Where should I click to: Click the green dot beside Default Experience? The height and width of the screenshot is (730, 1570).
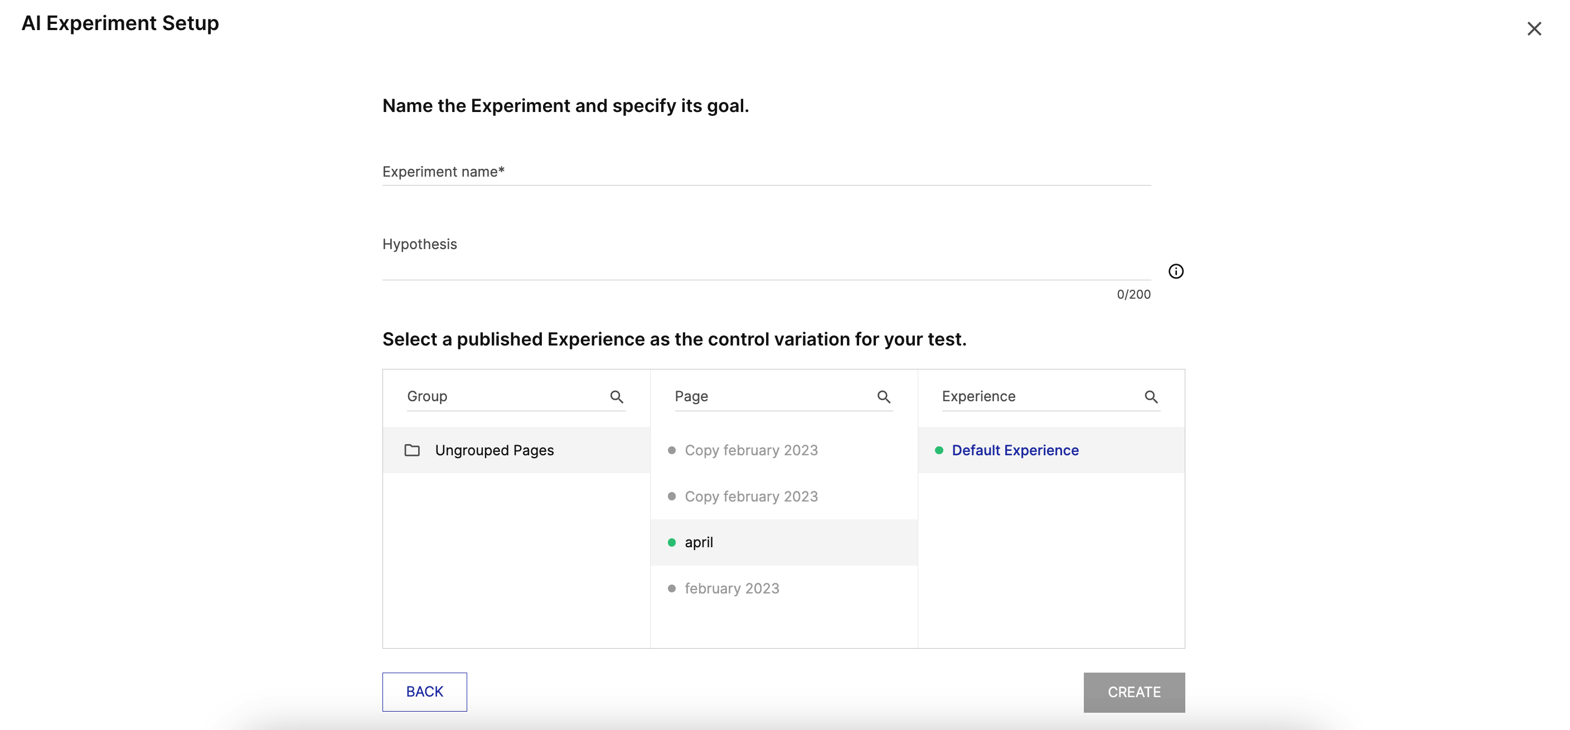(x=938, y=450)
